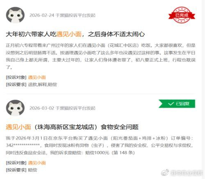Open complaint titled 大年初六带家人吃遇见小面
205x179 pixels.
(x=75, y=34)
